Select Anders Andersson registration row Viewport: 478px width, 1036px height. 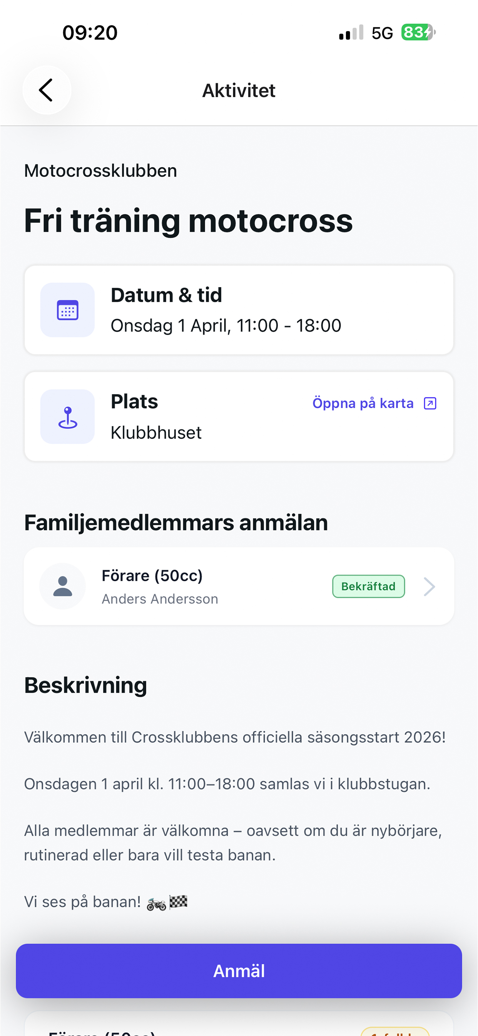click(239, 586)
